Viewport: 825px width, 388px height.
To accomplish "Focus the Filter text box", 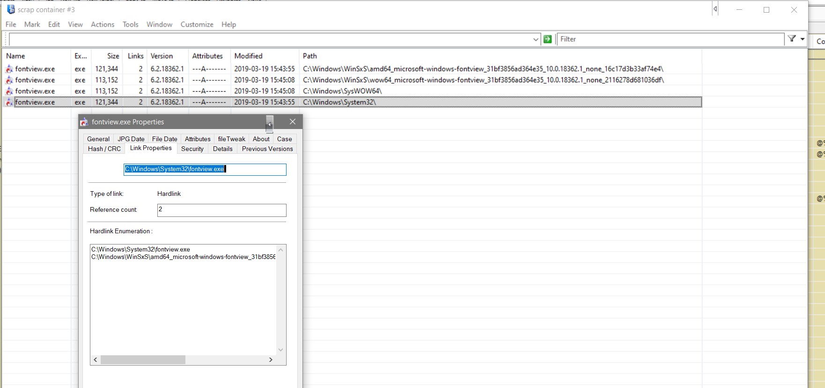I will click(670, 39).
